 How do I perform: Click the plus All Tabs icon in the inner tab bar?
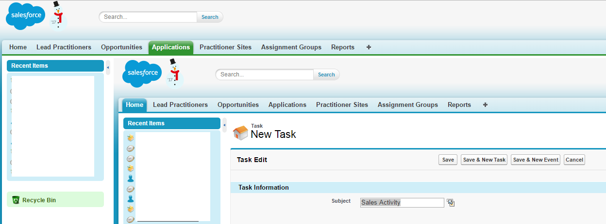point(485,105)
